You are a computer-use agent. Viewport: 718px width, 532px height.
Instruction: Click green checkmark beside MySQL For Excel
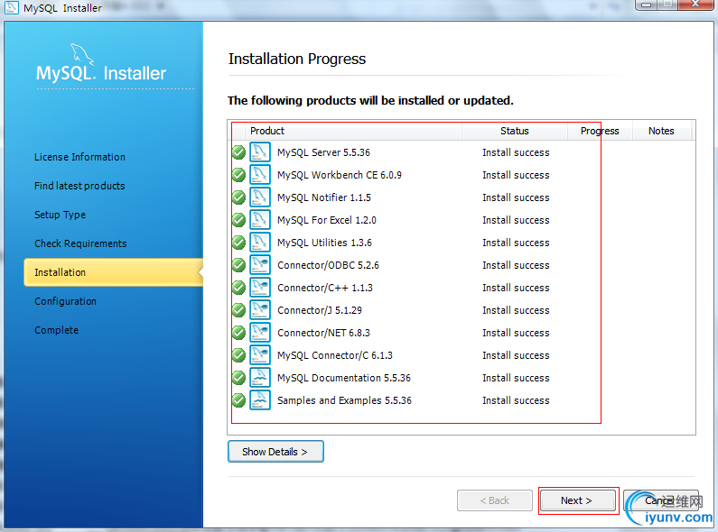239,220
